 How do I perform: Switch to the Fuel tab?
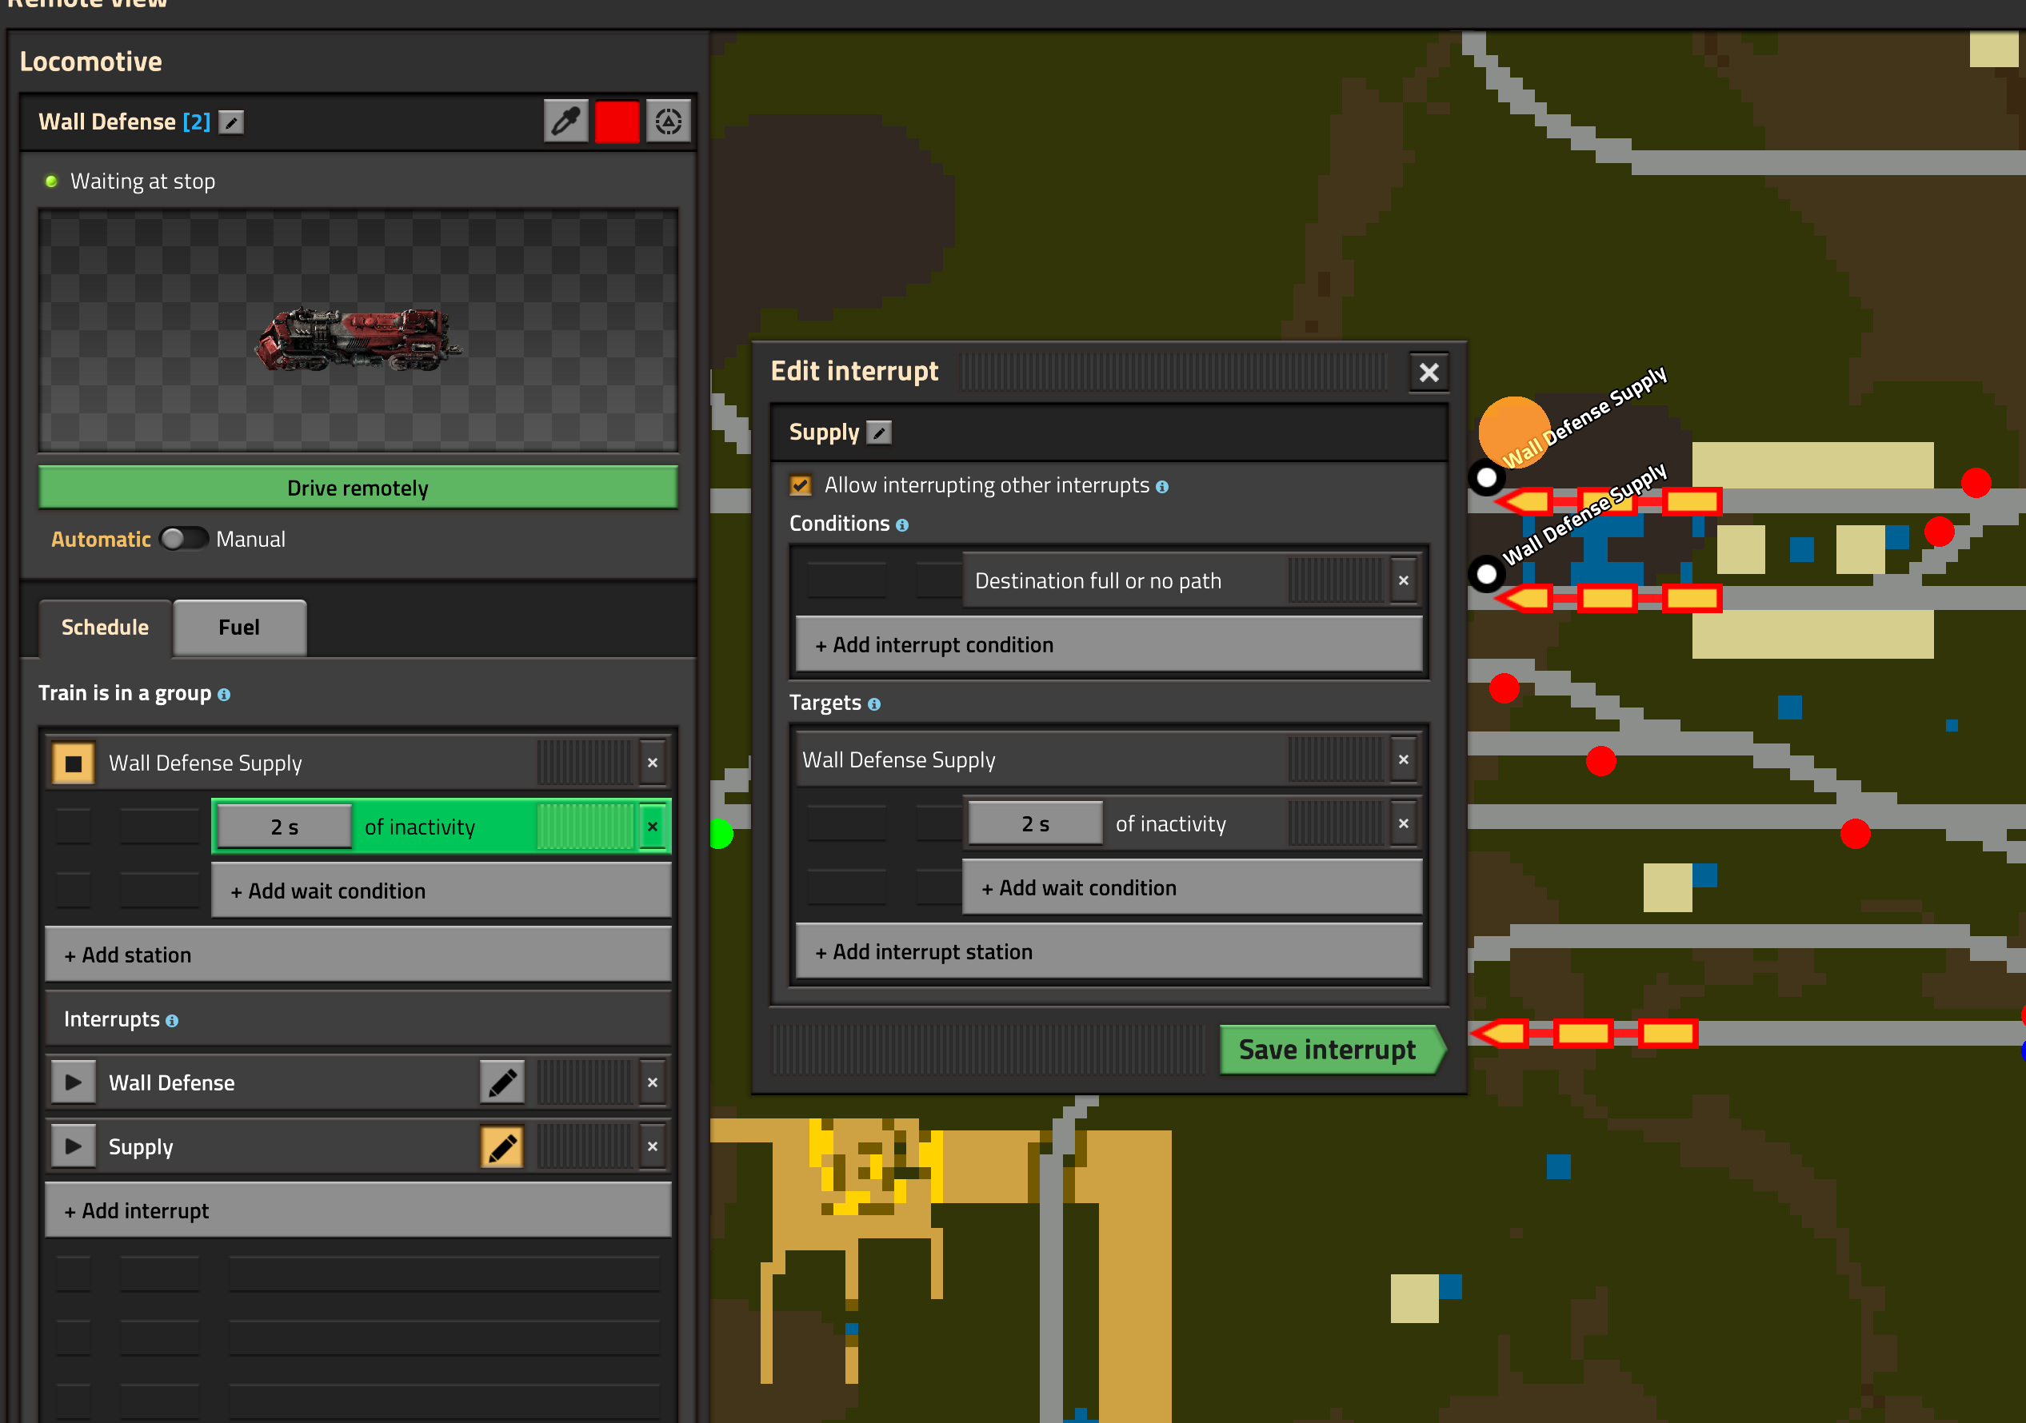tap(239, 628)
